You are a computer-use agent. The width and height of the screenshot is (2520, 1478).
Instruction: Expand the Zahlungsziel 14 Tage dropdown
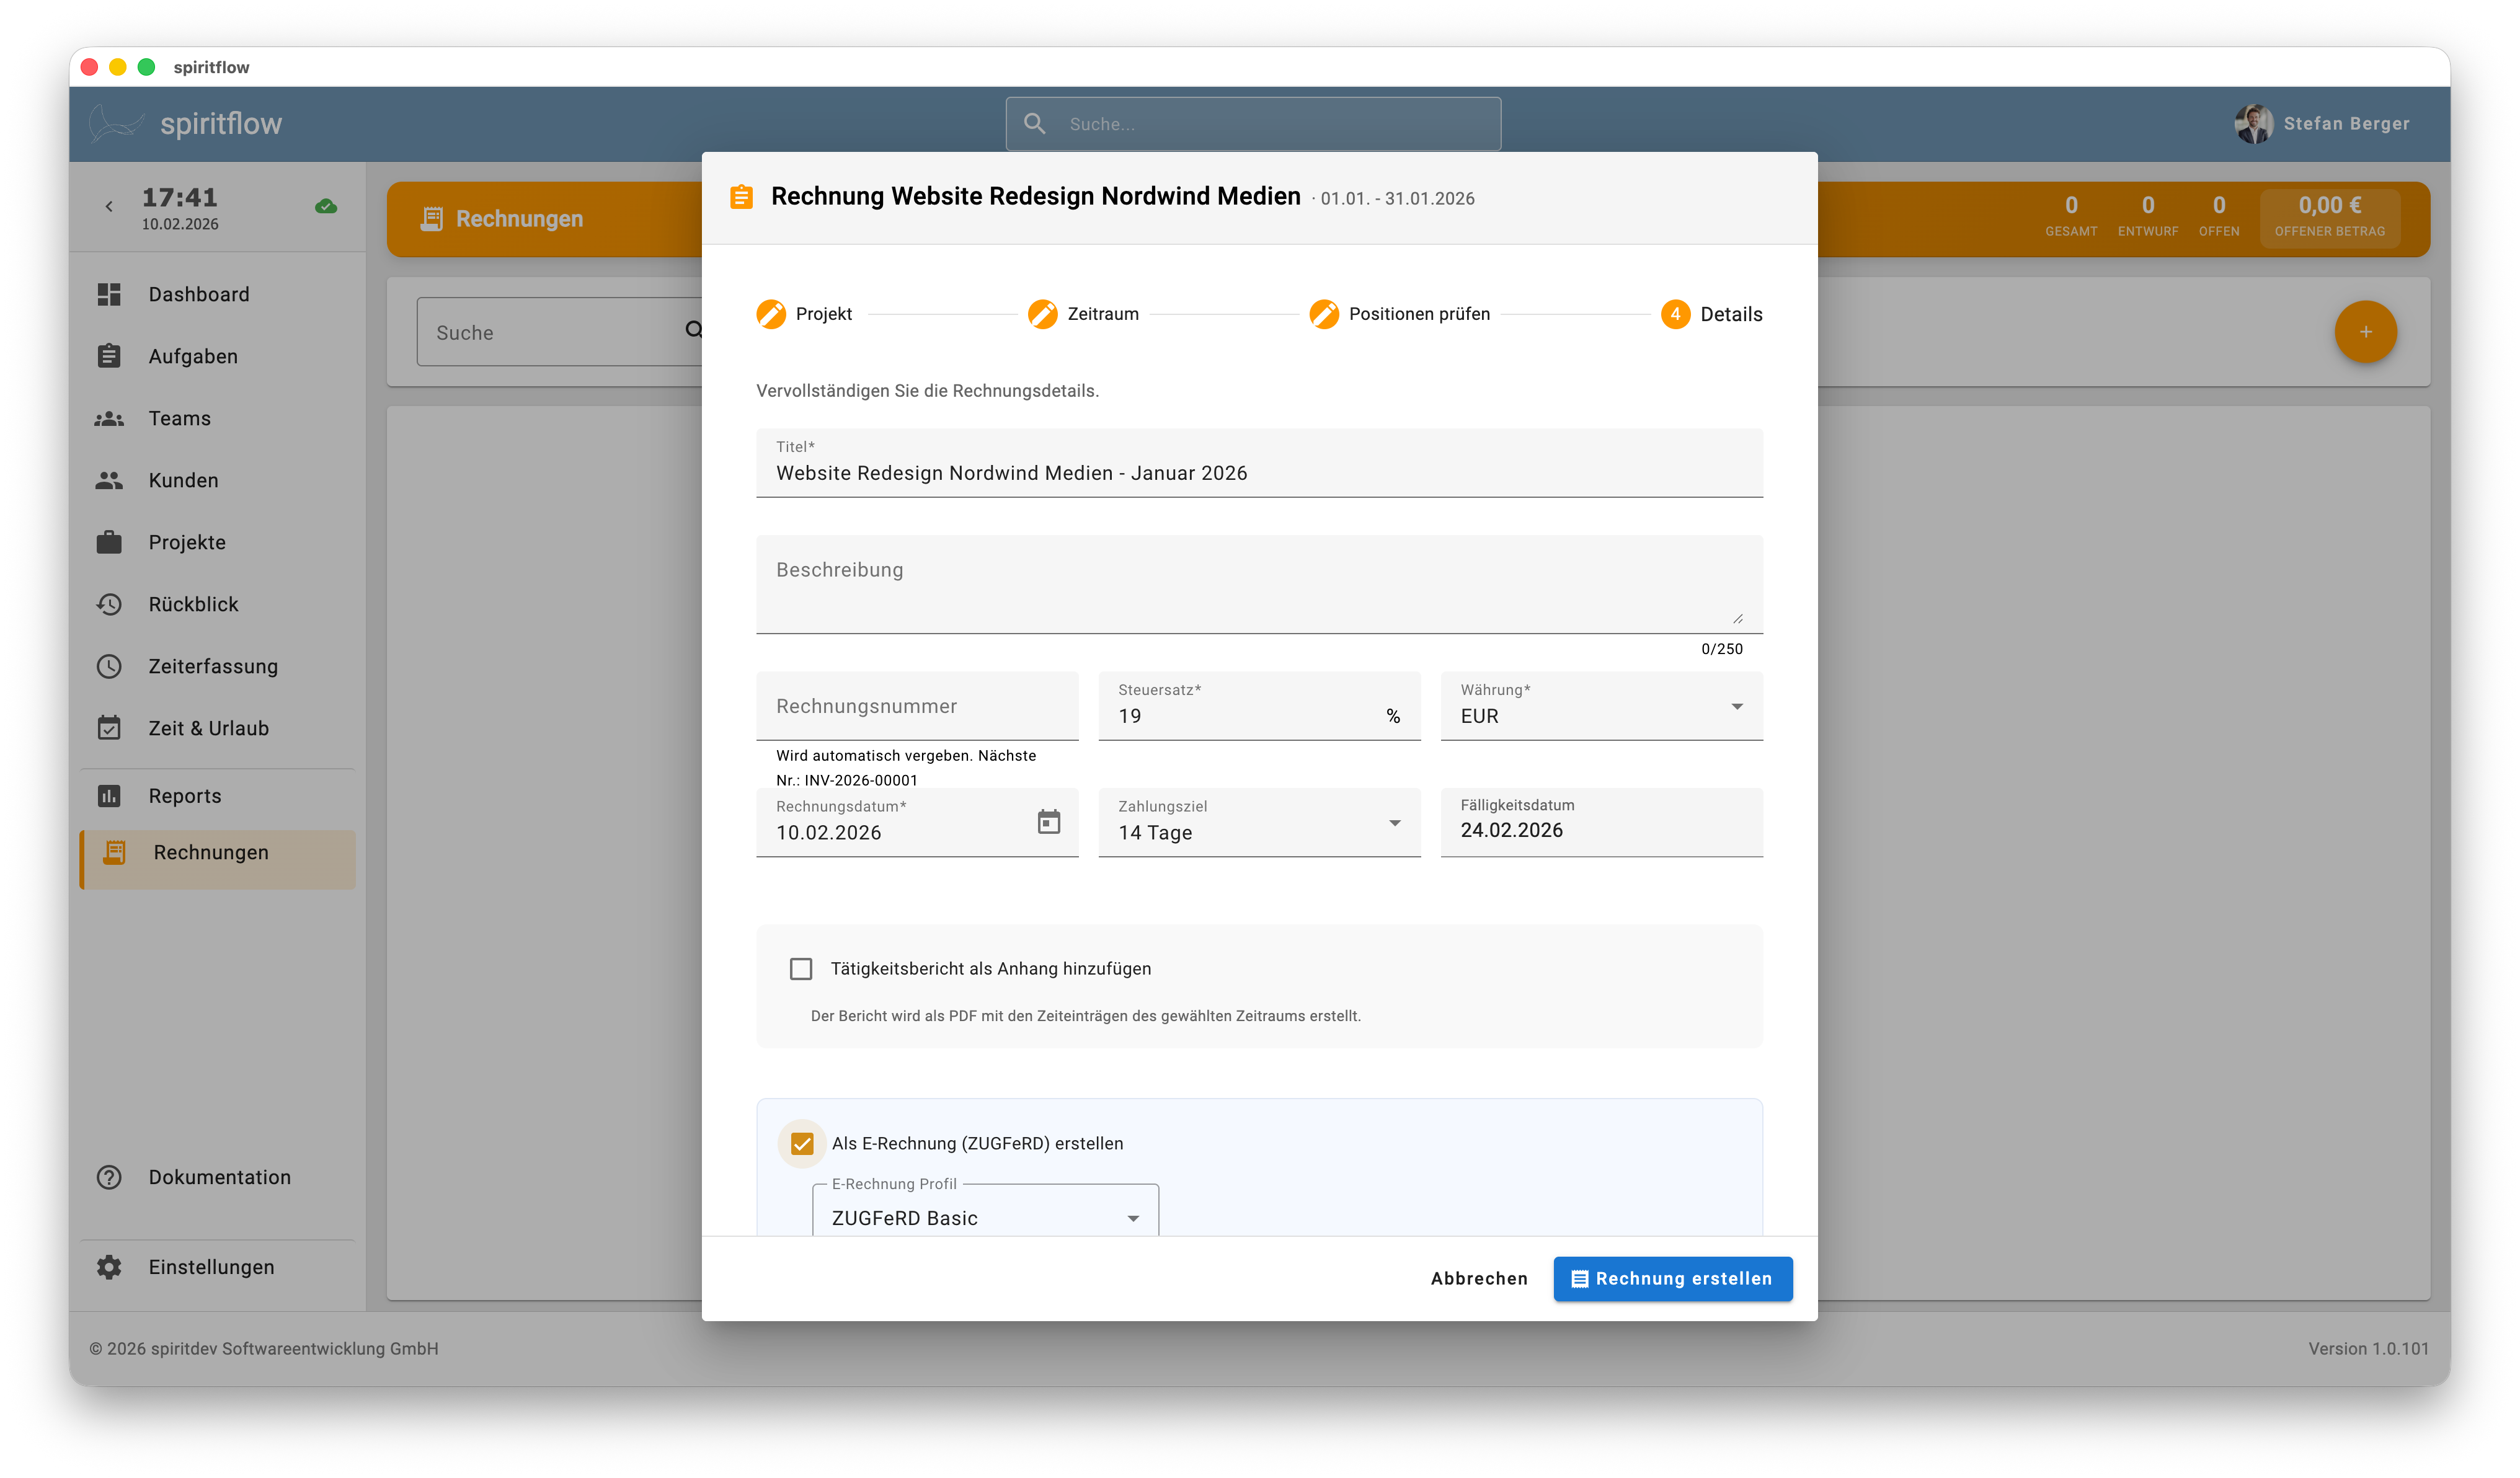click(x=1258, y=824)
